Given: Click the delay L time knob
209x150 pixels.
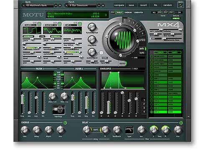Looking at the screenshot, I should pyautogui.click(x=87, y=130).
